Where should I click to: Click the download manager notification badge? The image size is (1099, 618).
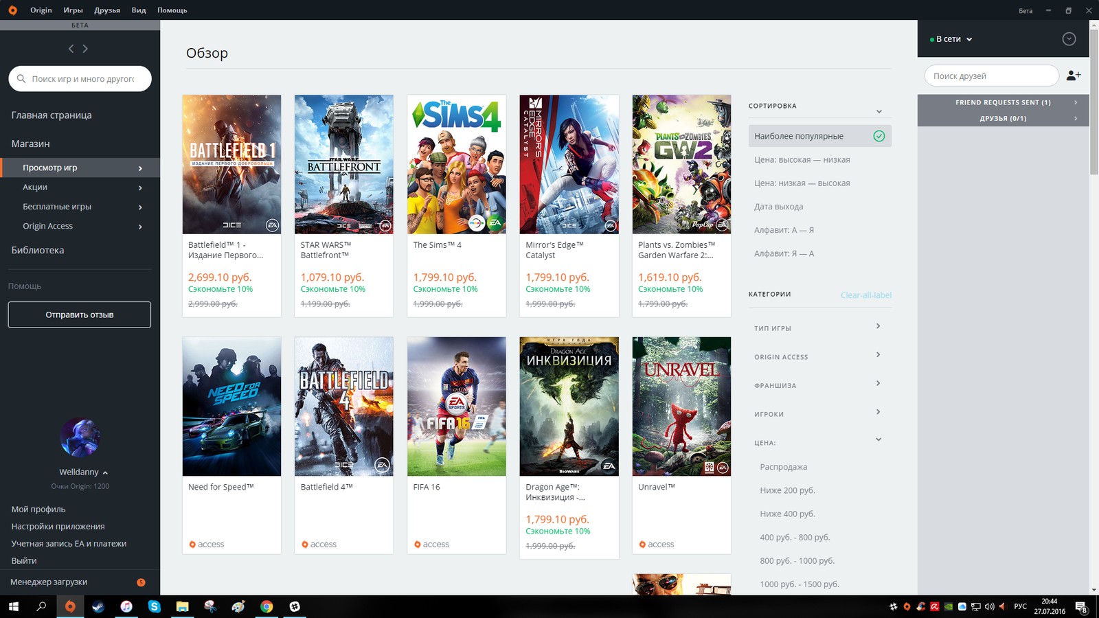(x=141, y=582)
